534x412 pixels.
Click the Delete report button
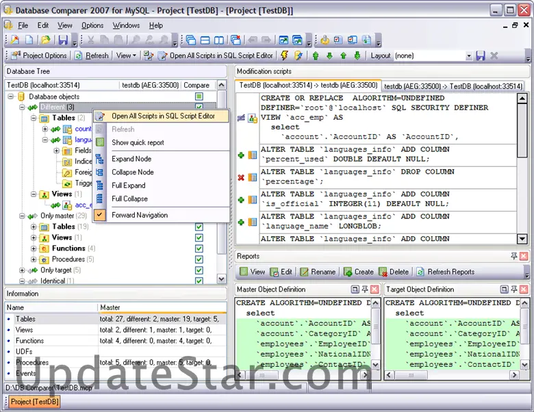click(394, 272)
